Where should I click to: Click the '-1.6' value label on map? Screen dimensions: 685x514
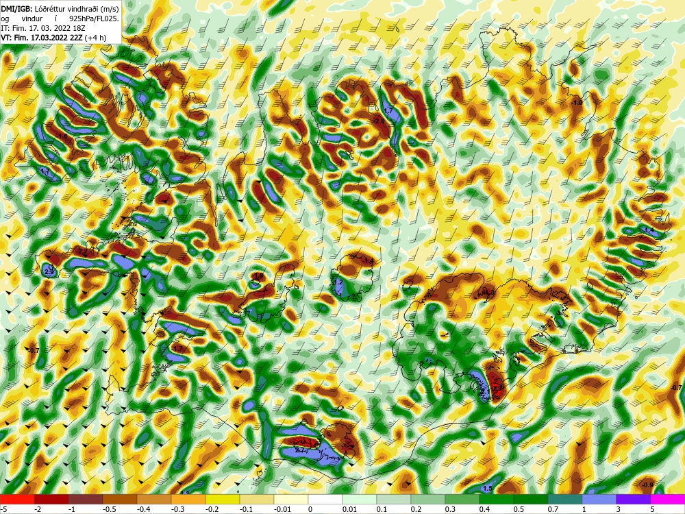(x=62, y=136)
